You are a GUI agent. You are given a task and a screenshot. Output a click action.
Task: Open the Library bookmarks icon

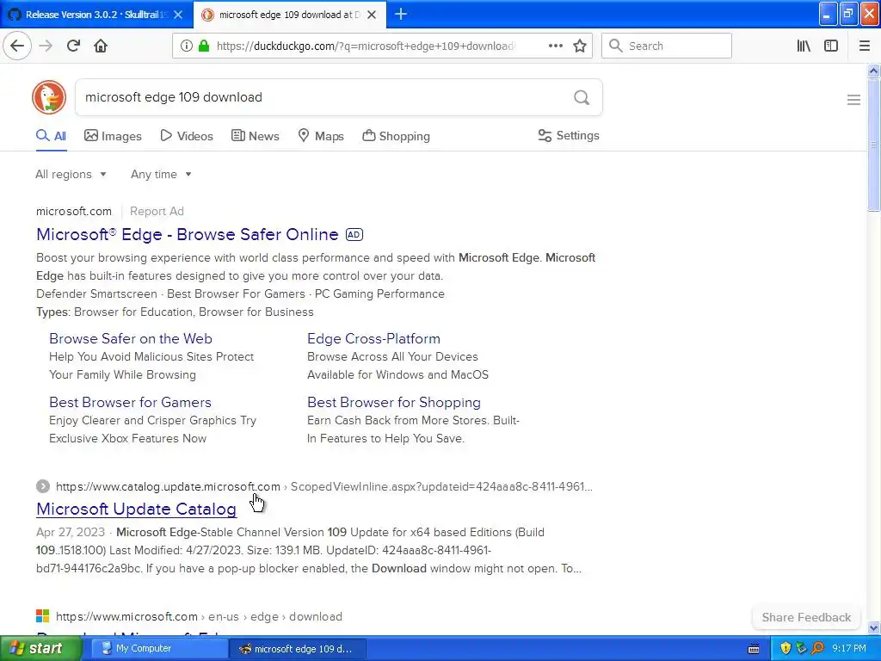coord(804,46)
